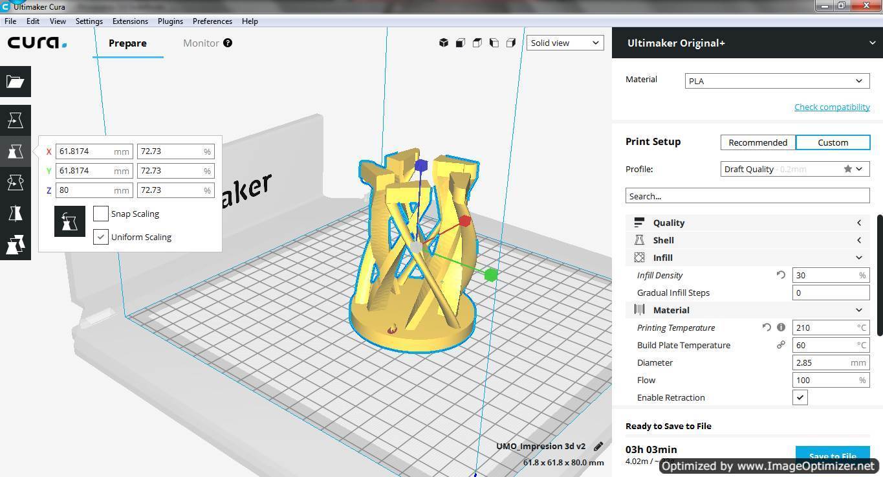
Task: Switch print setup to Custom mode
Action: point(833,142)
